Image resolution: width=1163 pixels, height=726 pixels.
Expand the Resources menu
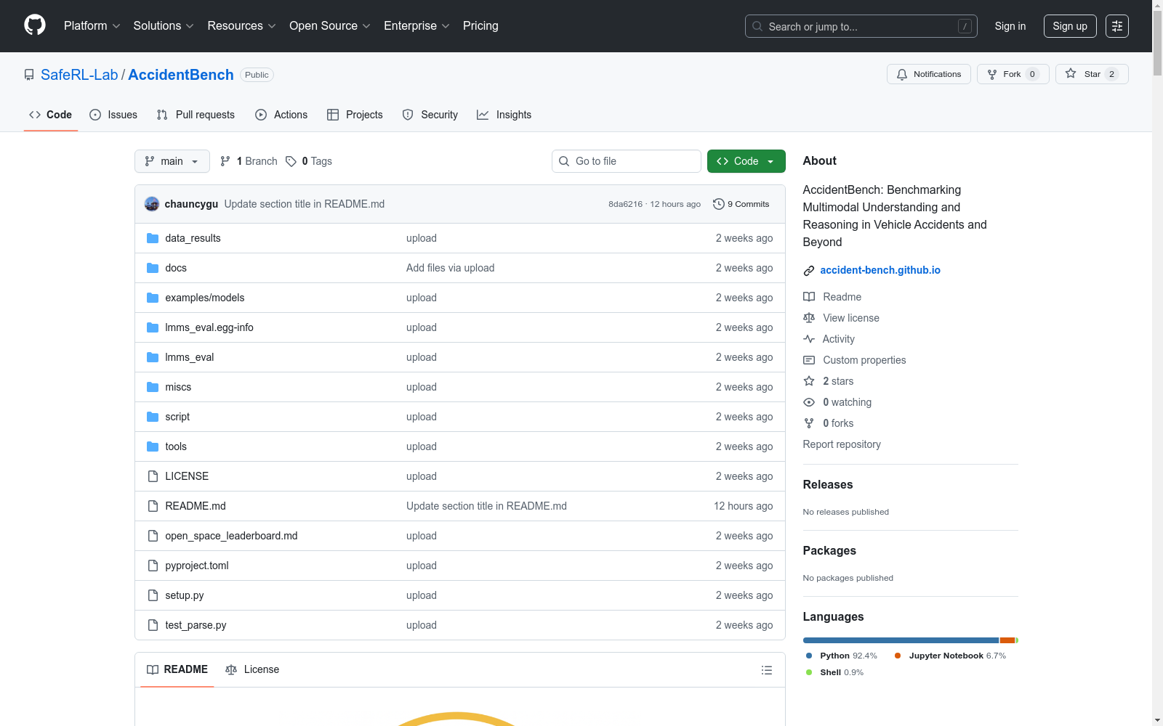tap(242, 26)
